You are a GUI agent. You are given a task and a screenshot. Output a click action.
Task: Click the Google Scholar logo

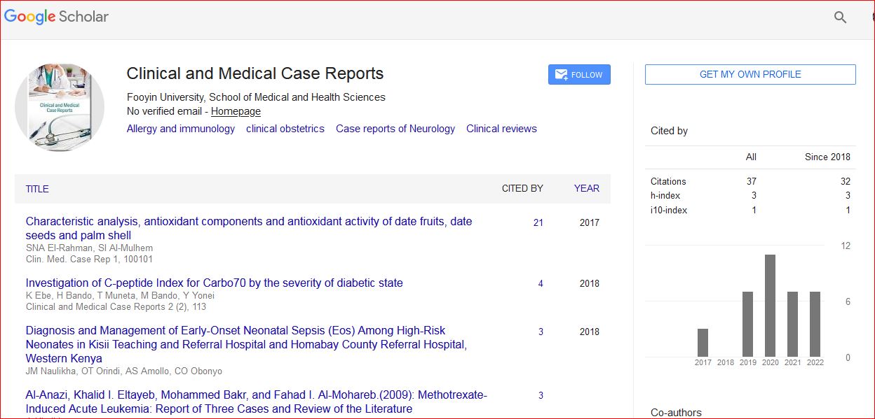[x=56, y=17]
